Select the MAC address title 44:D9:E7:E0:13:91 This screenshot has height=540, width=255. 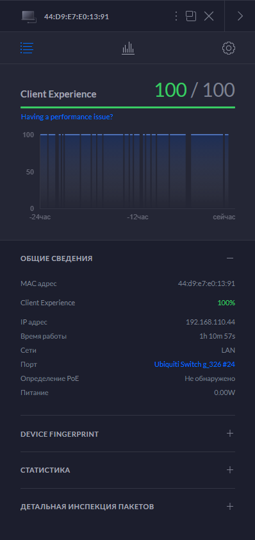point(76,17)
